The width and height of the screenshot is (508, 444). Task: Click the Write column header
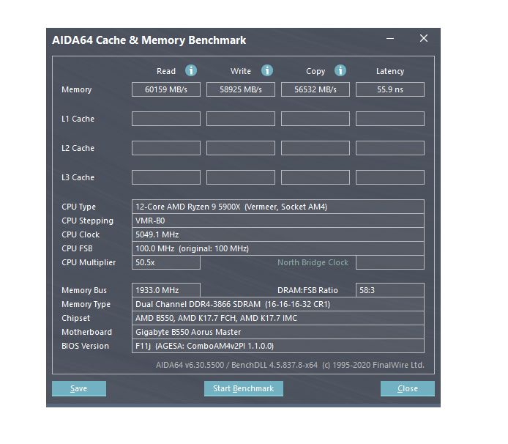241,71
